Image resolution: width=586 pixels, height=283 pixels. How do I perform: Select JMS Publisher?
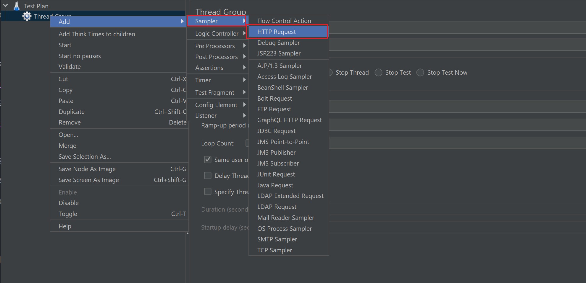[289, 153]
